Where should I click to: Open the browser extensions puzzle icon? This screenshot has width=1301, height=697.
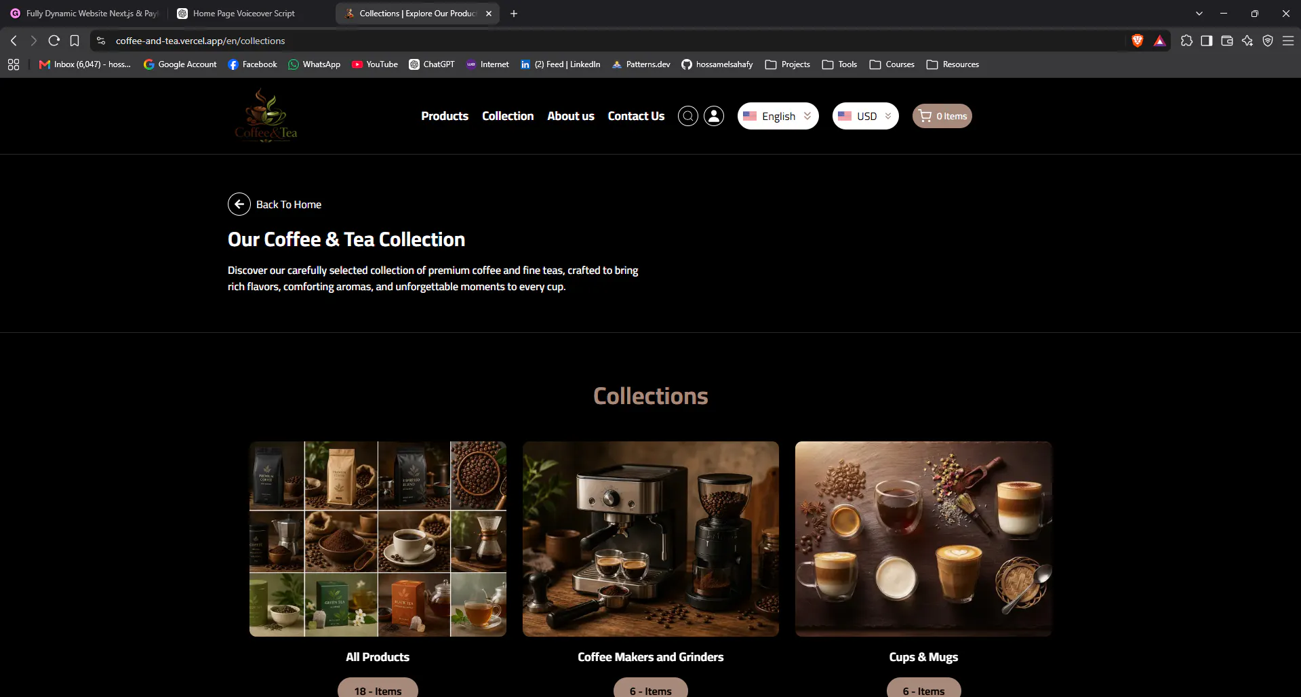(1186, 41)
